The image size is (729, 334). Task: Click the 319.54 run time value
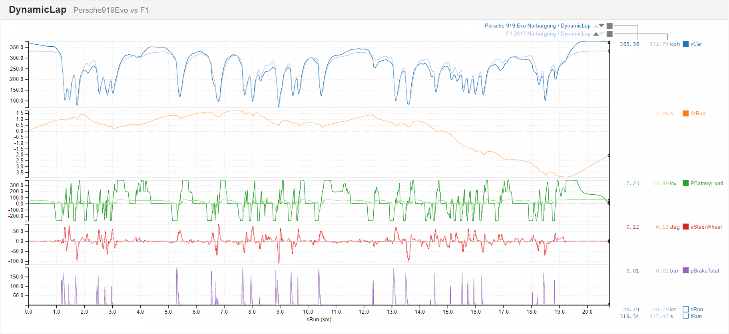[629, 316]
